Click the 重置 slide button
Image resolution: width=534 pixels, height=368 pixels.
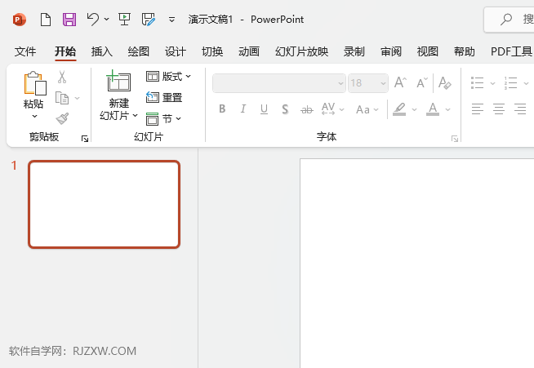point(164,97)
